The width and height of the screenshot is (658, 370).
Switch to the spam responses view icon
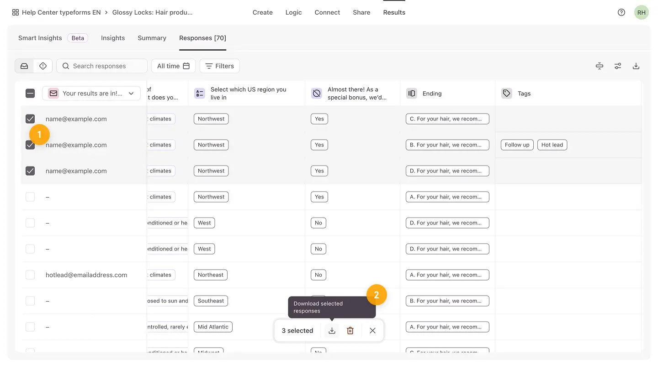(x=43, y=66)
